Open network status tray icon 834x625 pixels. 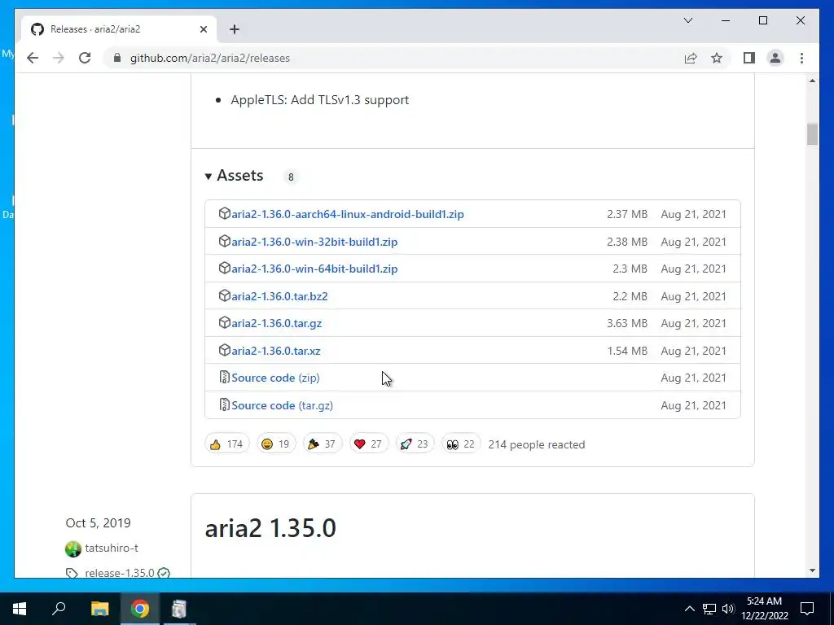[709, 609]
